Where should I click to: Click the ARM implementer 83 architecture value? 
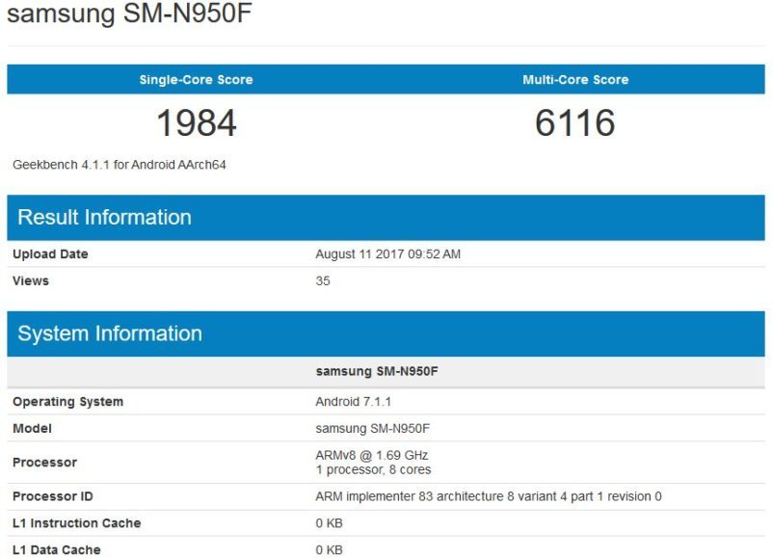pos(489,496)
